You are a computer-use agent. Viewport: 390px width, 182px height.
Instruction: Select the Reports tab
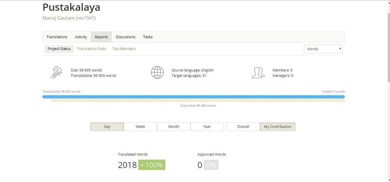101,37
